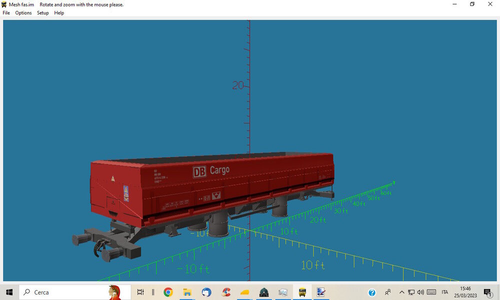Open the Setup menu
The width and height of the screenshot is (500, 300).
(x=42, y=13)
